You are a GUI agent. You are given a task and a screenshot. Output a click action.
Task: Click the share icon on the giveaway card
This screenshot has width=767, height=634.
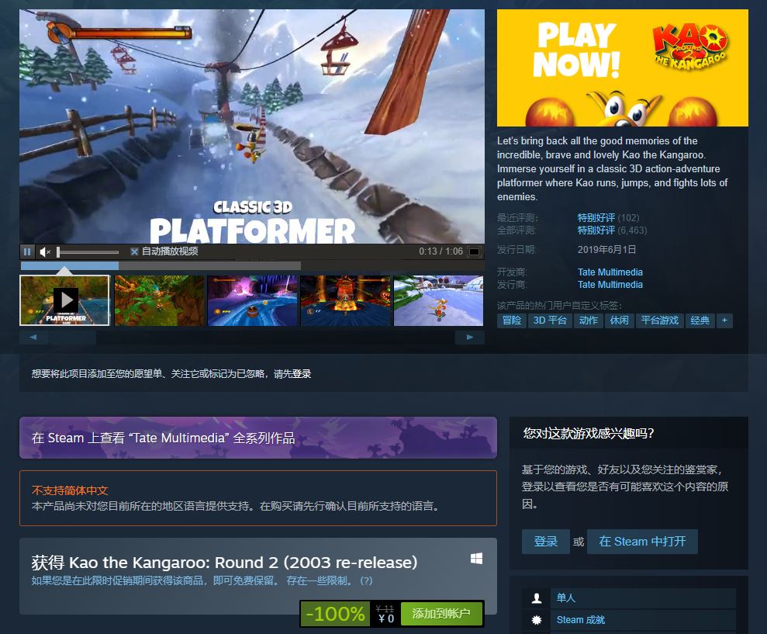point(476,558)
